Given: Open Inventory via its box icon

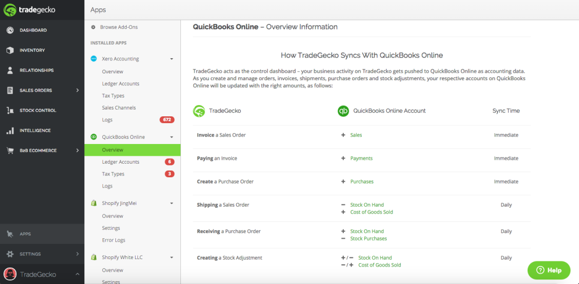Looking at the screenshot, I should click(x=10, y=50).
